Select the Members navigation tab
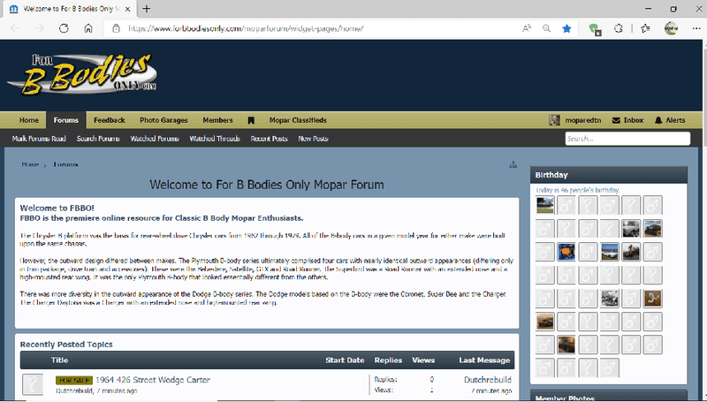Image resolution: width=707 pixels, height=402 pixels. [x=217, y=120]
